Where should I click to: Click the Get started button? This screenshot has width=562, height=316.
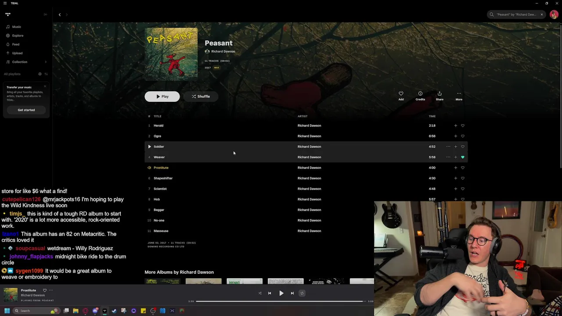click(x=26, y=110)
